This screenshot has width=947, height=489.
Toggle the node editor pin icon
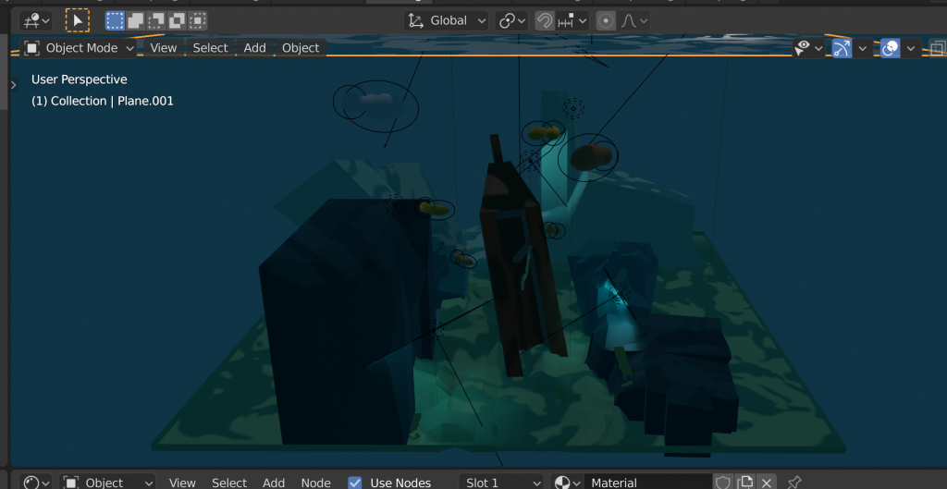click(794, 483)
